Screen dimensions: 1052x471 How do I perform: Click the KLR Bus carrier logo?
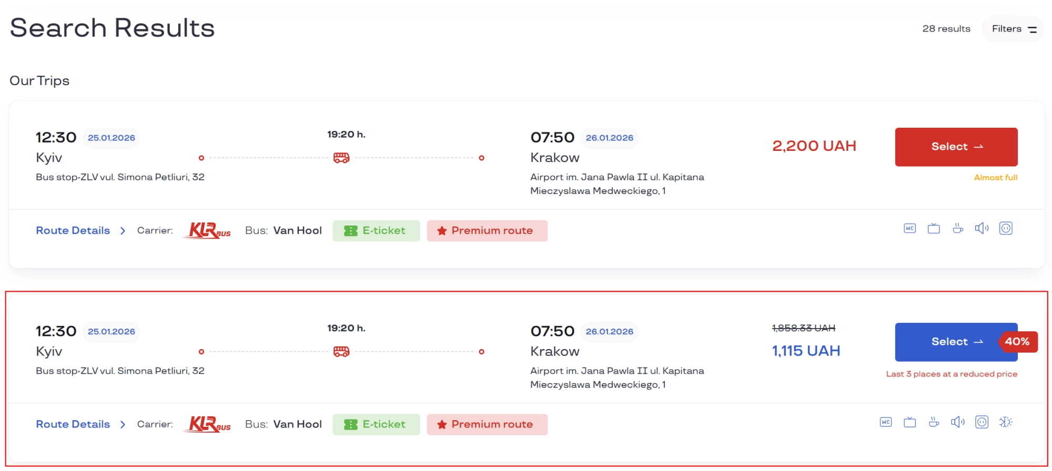(x=207, y=230)
